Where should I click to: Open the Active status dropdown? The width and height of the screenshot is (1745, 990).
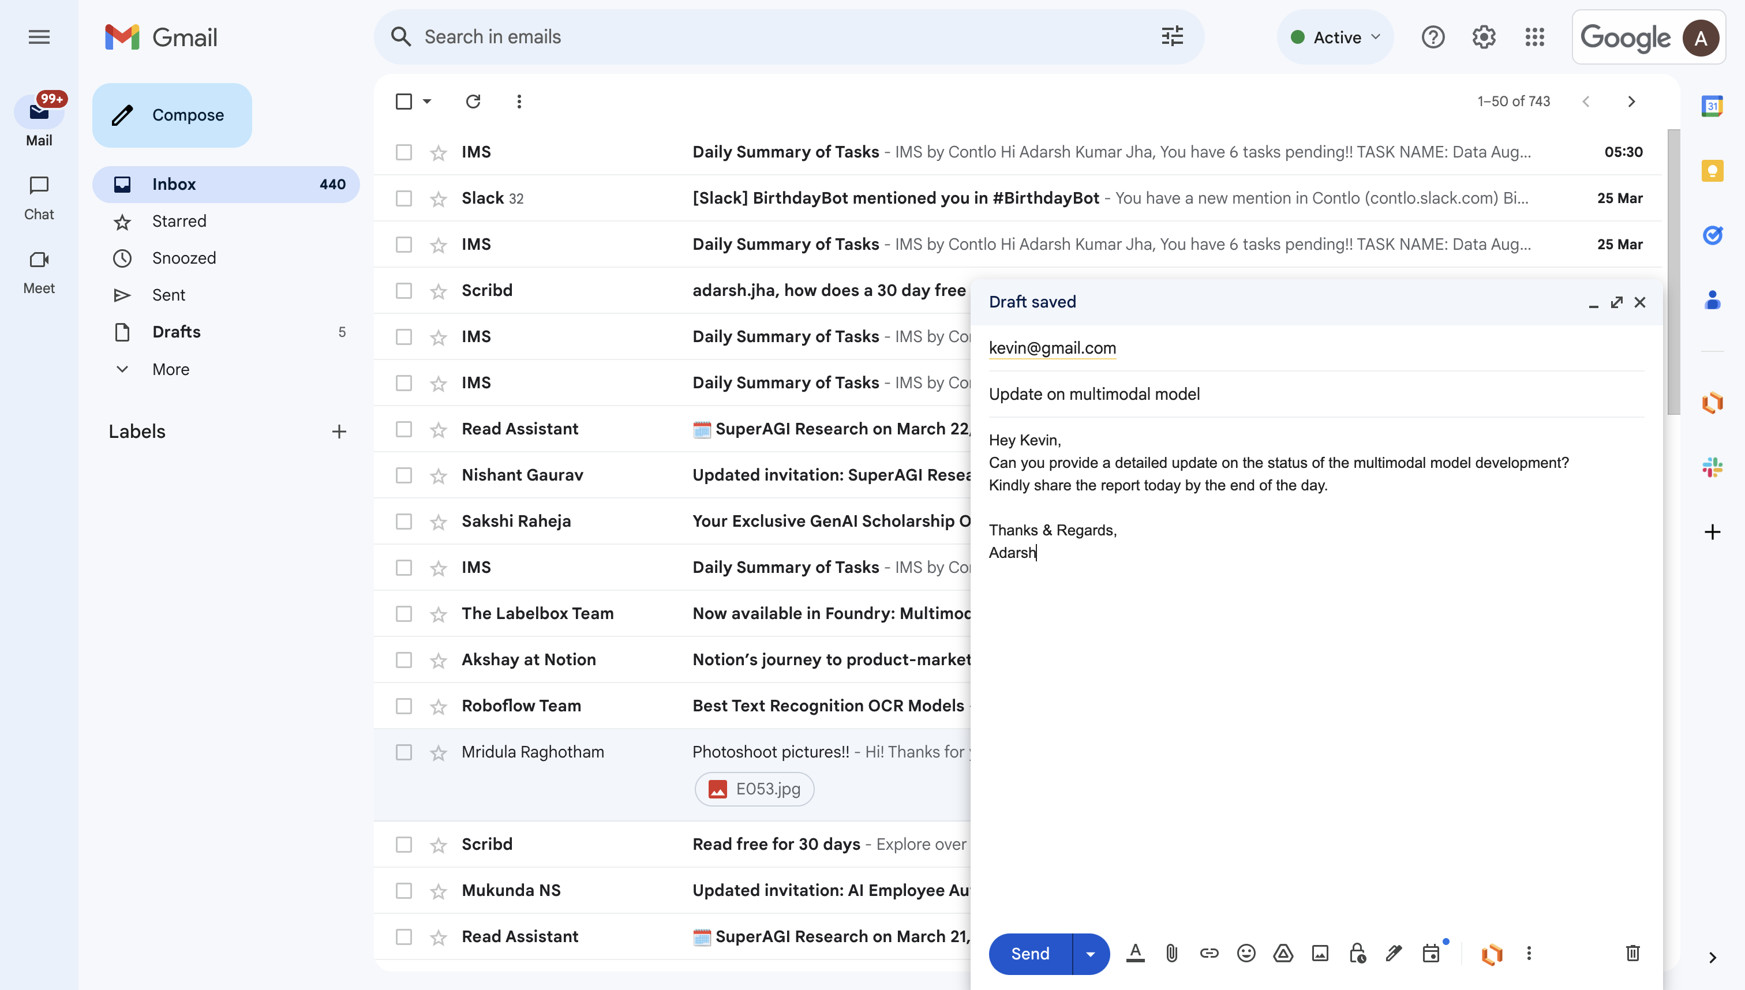[x=1336, y=37]
